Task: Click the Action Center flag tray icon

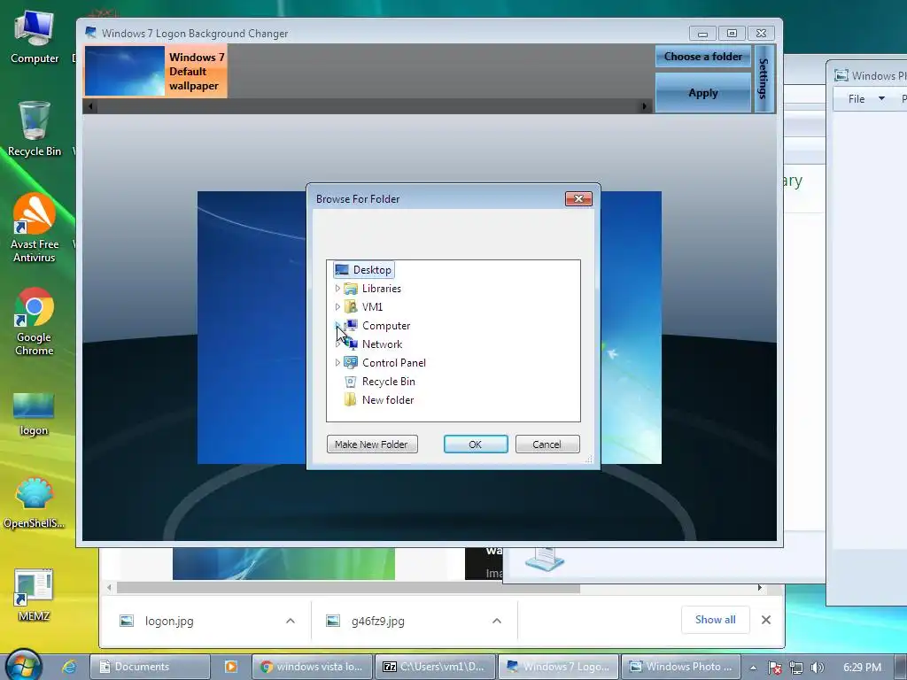Action: pos(774,668)
